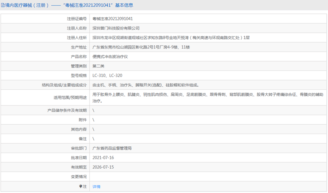This screenshot has width=328, height=193.
Task: Click expiry date 2026-07-15
Action: pos(103,167)
